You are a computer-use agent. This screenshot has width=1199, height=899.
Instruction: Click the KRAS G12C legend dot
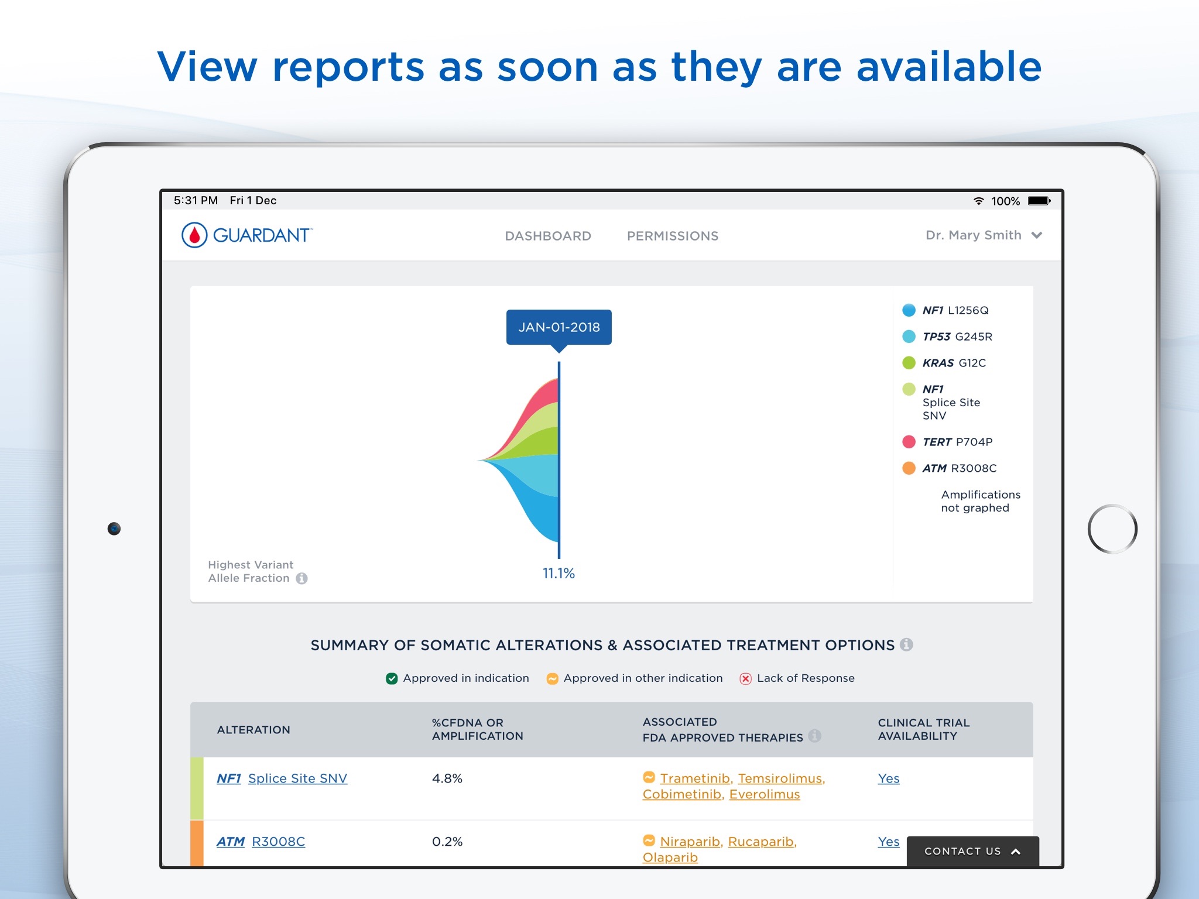click(x=909, y=363)
